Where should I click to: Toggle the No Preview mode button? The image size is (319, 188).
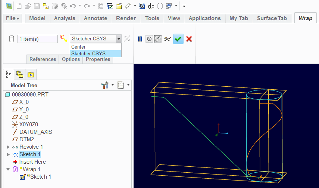[x=149, y=39]
